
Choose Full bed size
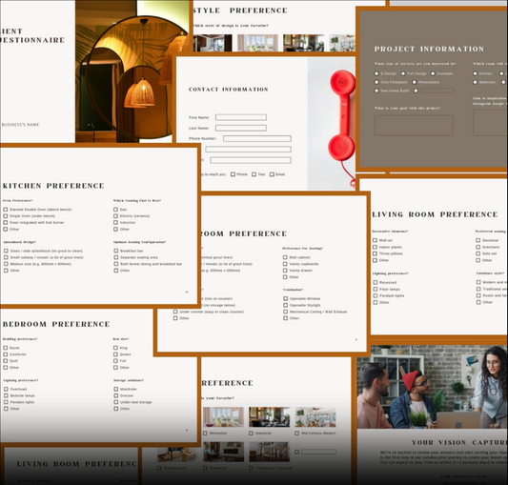tap(115, 360)
